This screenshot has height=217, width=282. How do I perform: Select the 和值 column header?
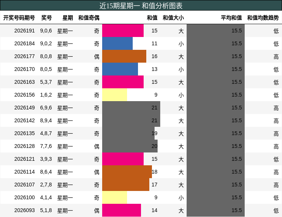(x=152, y=18)
